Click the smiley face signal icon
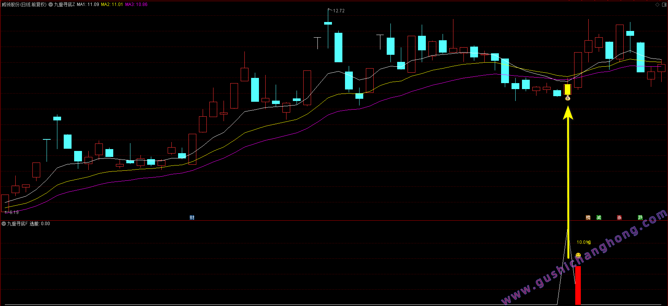668x306 pixels. click(578, 255)
